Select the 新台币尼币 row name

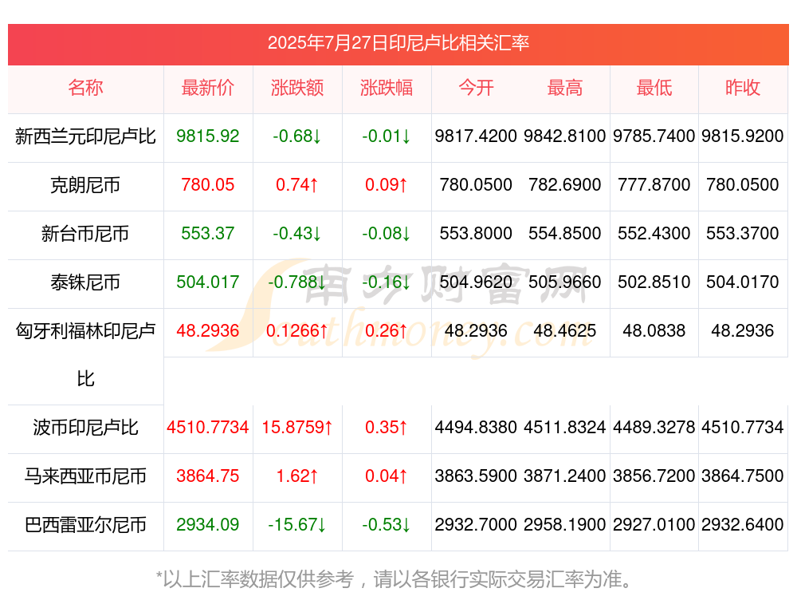pos(85,234)
